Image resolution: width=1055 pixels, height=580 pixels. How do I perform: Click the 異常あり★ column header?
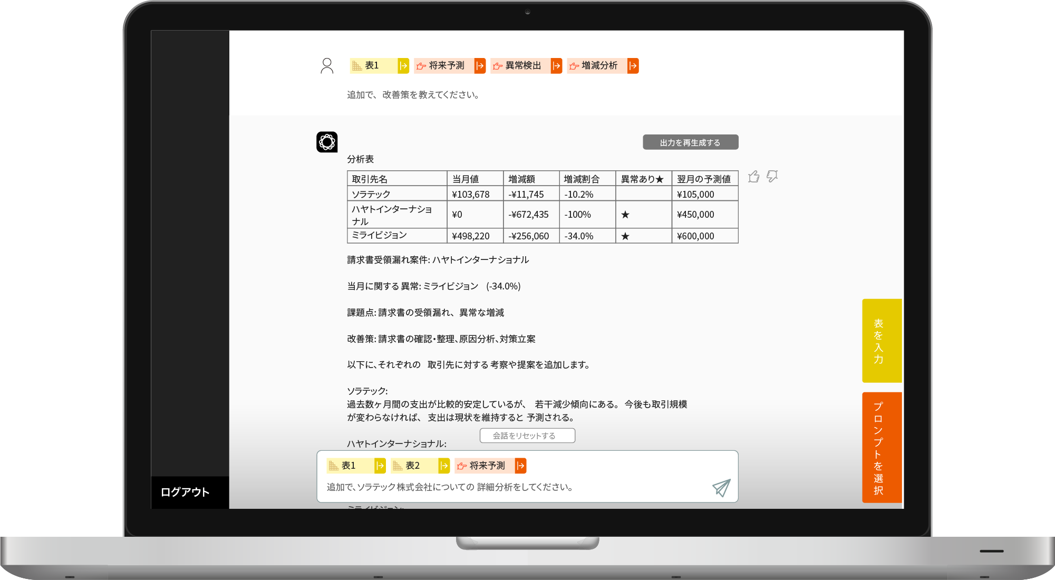pyautogui.click(x=643, y=179)
